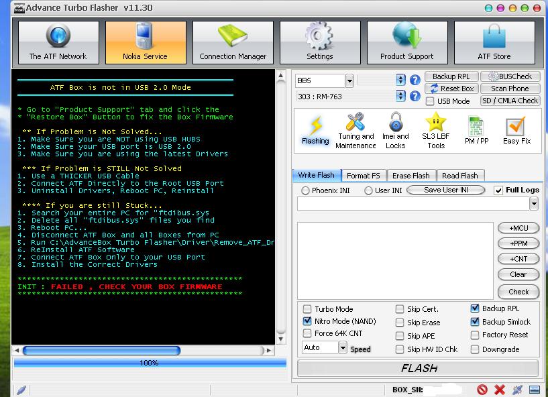The height and width of the screenshot is (397, 548).
Task: Click the blue window icon in status bar
Action: 535,390
